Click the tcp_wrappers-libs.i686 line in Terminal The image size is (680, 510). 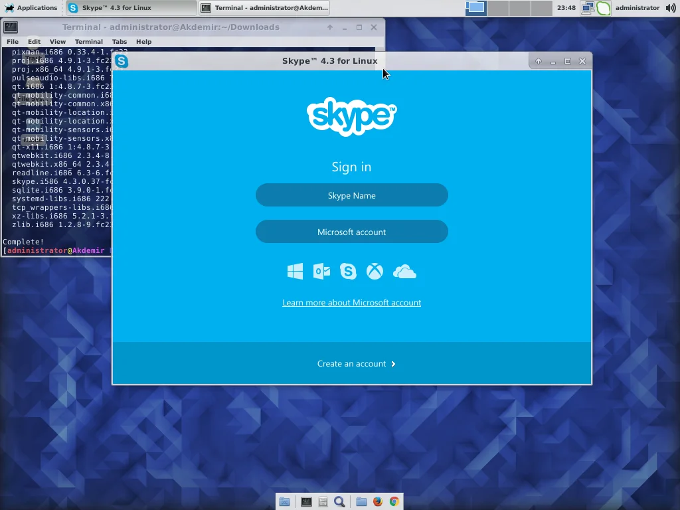coord(62,207)
